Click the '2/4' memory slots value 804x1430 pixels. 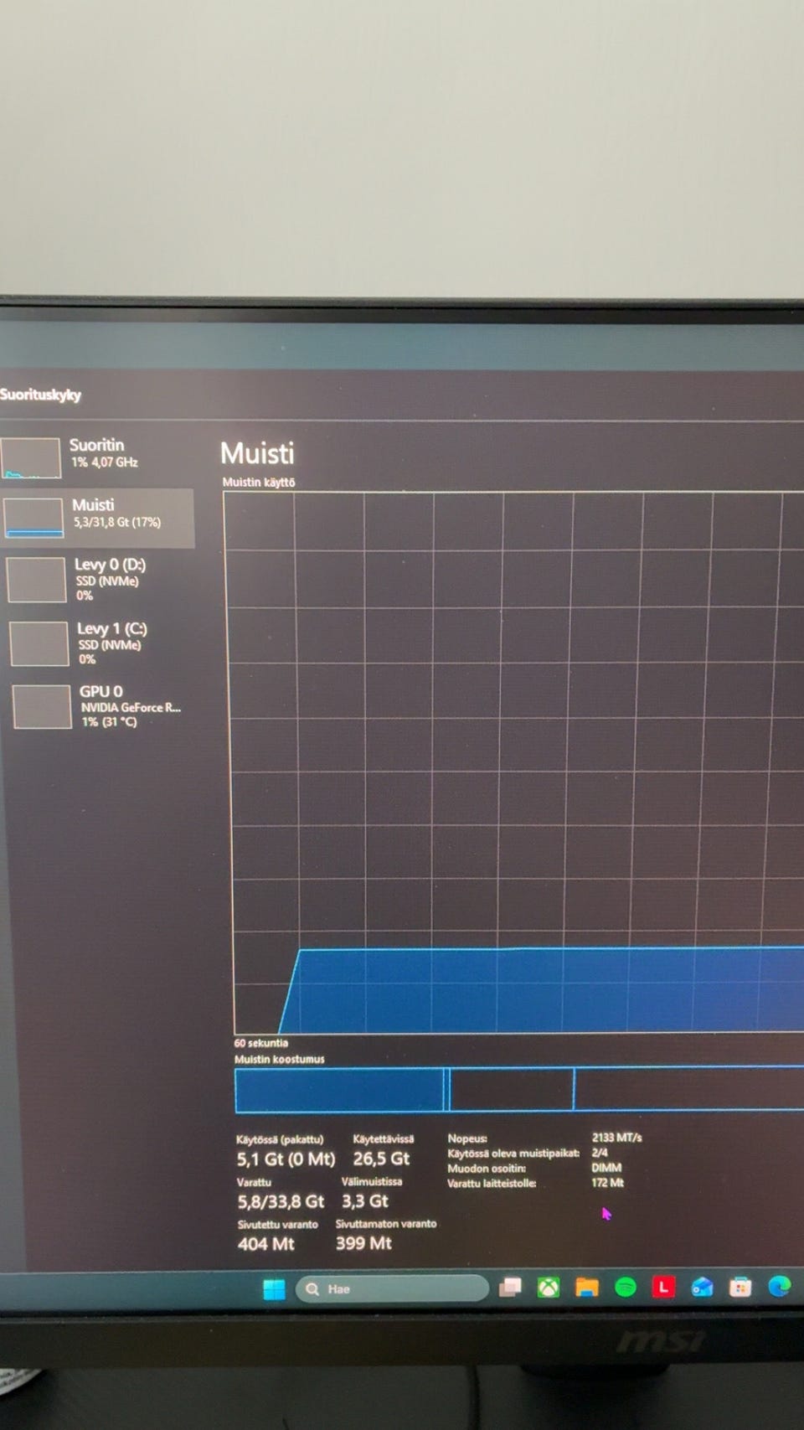point(600,1153)
